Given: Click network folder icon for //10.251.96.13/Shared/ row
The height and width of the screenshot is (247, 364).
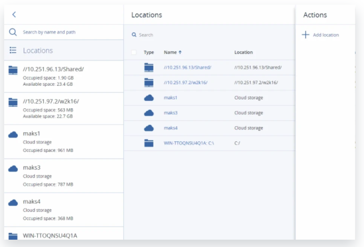Looking at the screenshot, I should coord(149,68).
